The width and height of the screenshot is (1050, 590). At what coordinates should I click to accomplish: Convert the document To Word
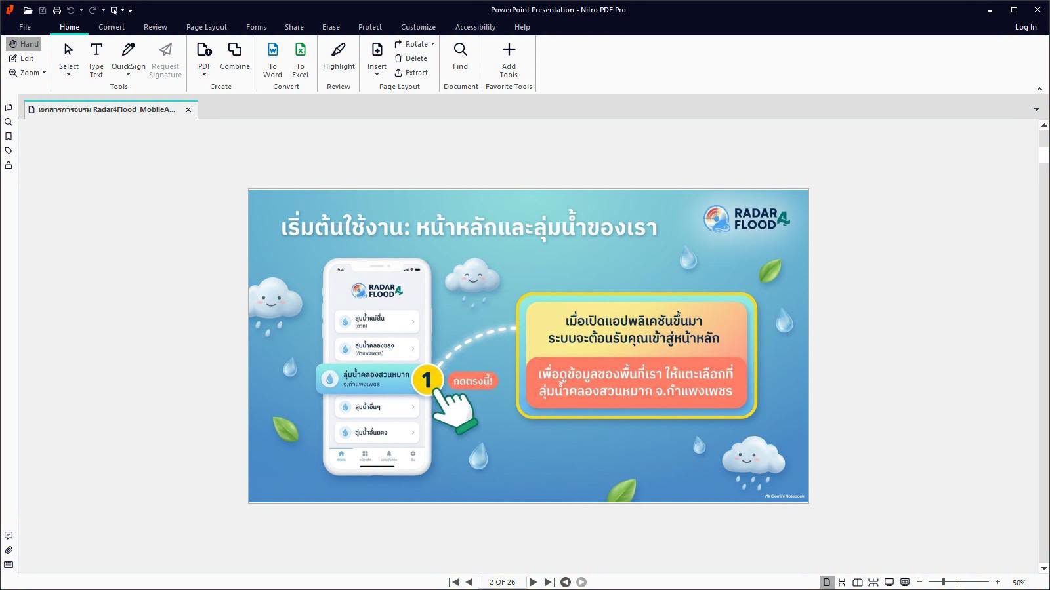272,60
